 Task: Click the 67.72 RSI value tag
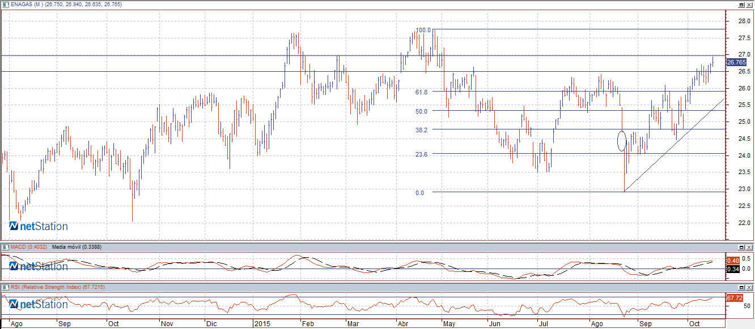(734, 297)
